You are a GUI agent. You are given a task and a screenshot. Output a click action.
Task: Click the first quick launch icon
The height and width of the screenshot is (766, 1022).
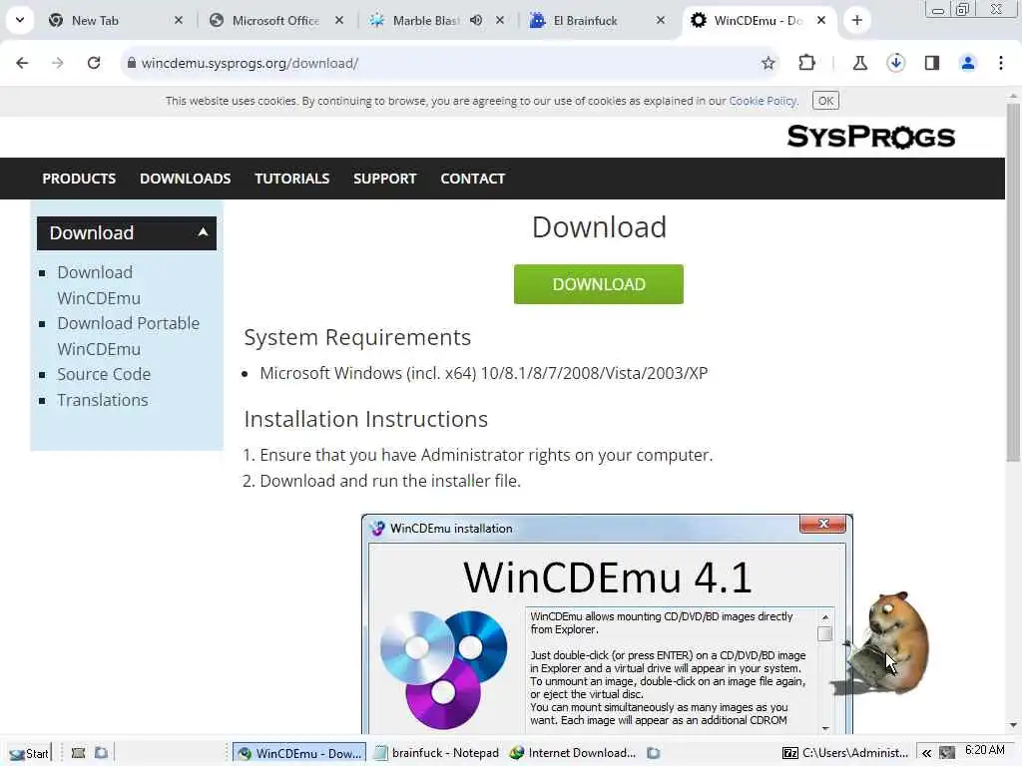tap(78, 753)
